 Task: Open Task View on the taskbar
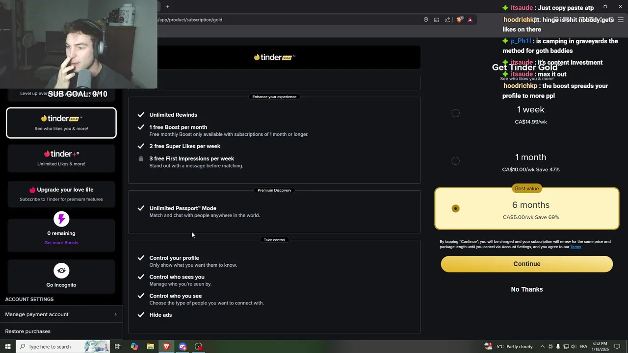118,347
